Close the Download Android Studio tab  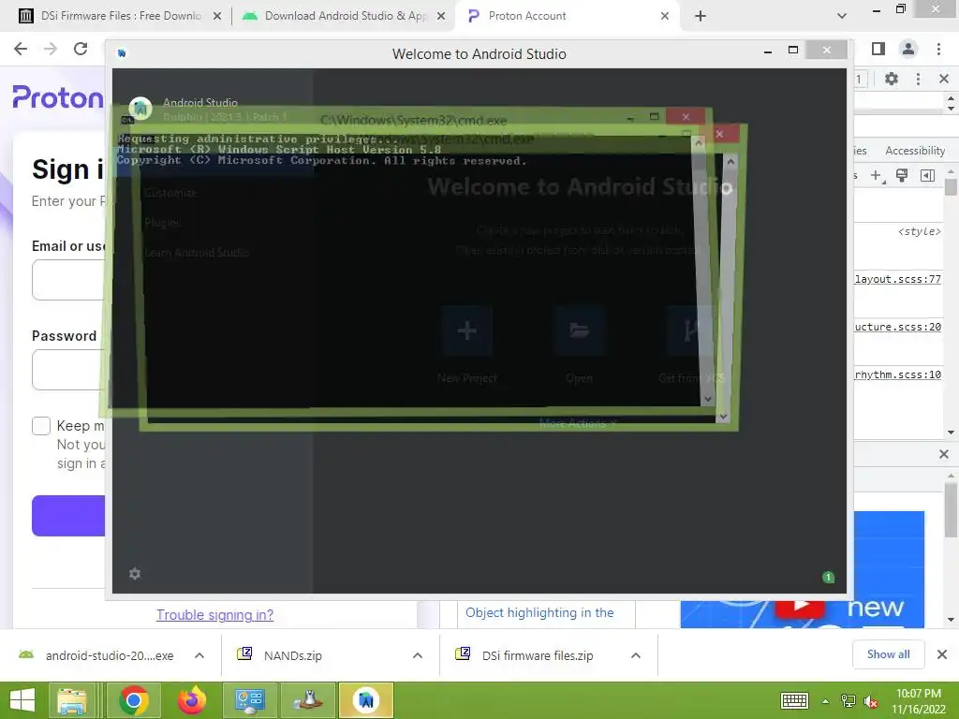(441, 17)
